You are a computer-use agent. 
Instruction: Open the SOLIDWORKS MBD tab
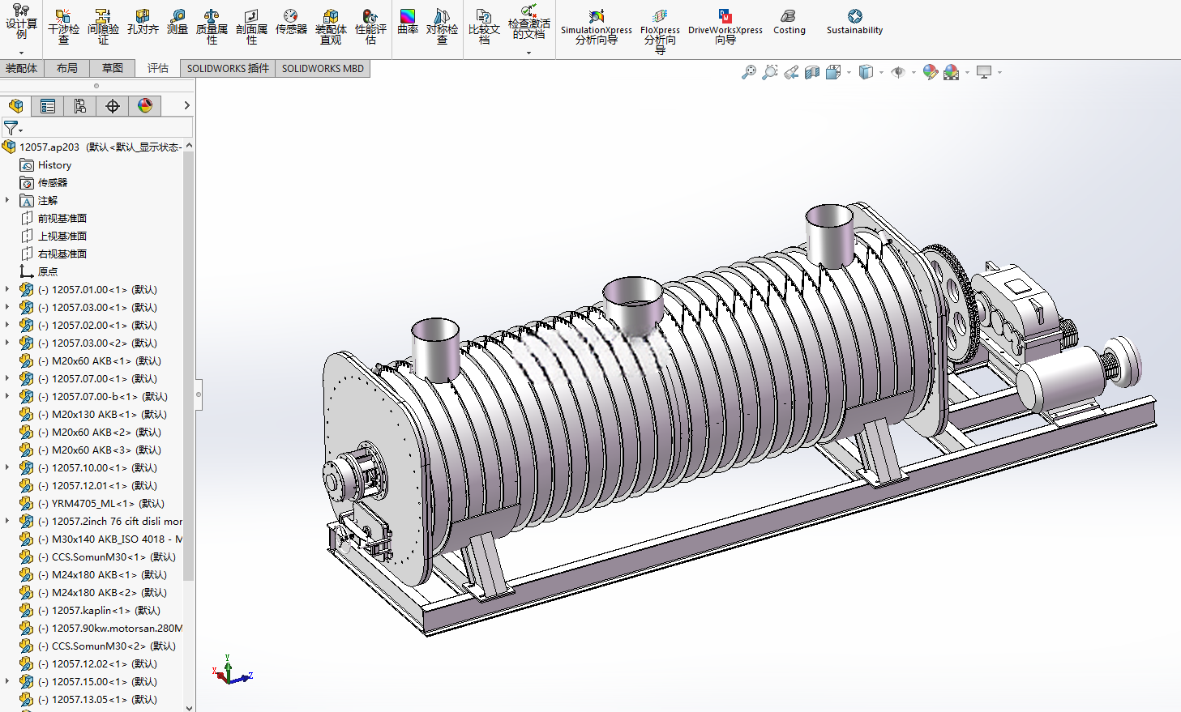click(323, 68)
